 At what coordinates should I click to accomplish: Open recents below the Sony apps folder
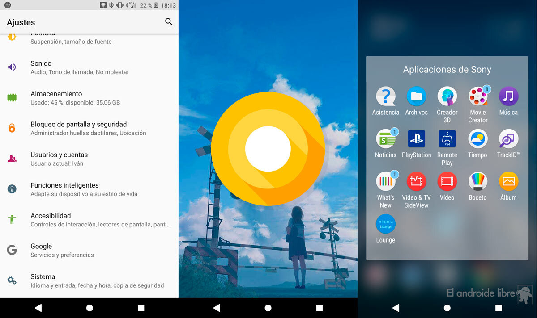point(499,308)
